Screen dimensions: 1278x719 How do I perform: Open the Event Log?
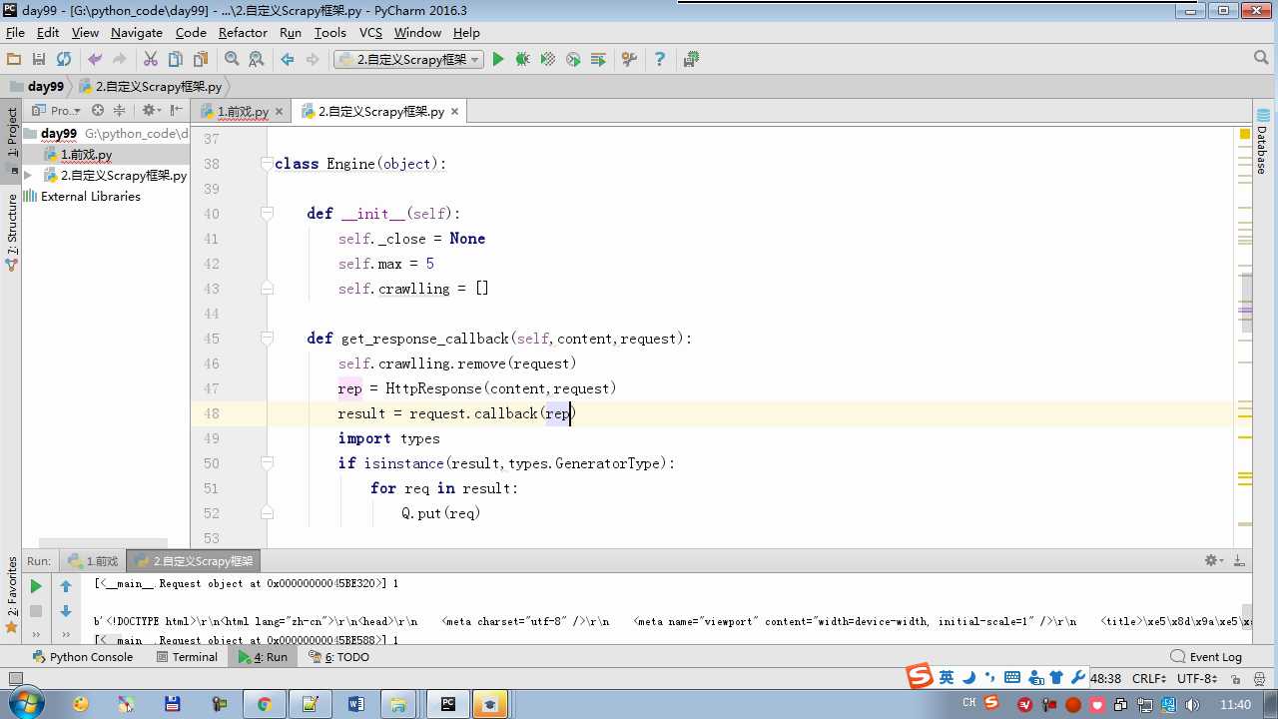tap(1206, 657)
